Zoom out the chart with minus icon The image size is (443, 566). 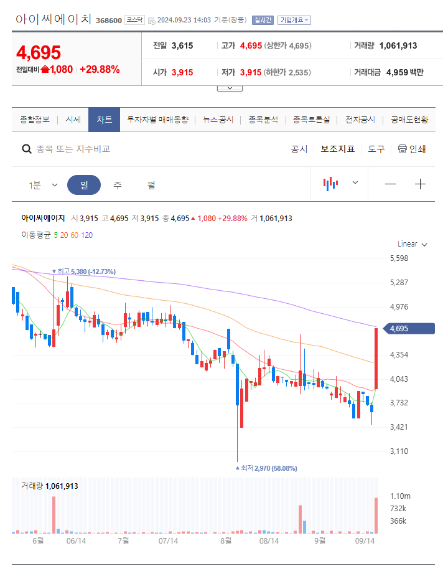coord(390,184)
